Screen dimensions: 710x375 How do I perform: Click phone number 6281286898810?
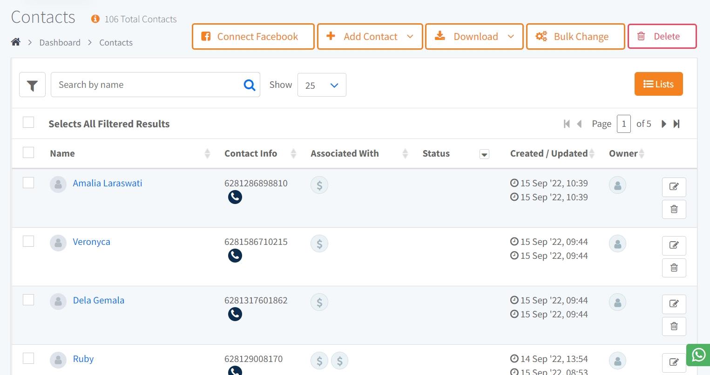click(x=256, y=183)
